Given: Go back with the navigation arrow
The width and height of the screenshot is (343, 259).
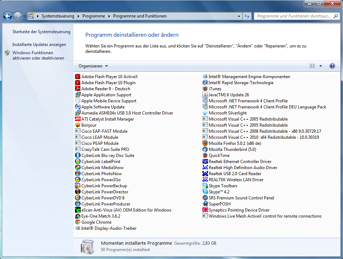Looking at the screenshot, I should (x=7, y=16).
